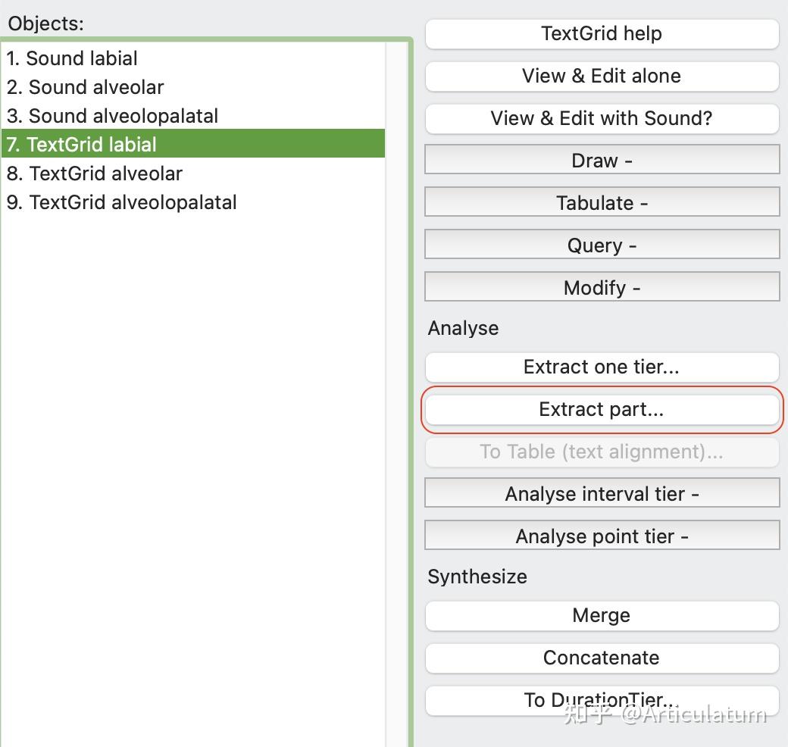The width and height of the screenshot is (788, 747).
Task: Click View & Edit alone button
Action: (x=602, y=76)
